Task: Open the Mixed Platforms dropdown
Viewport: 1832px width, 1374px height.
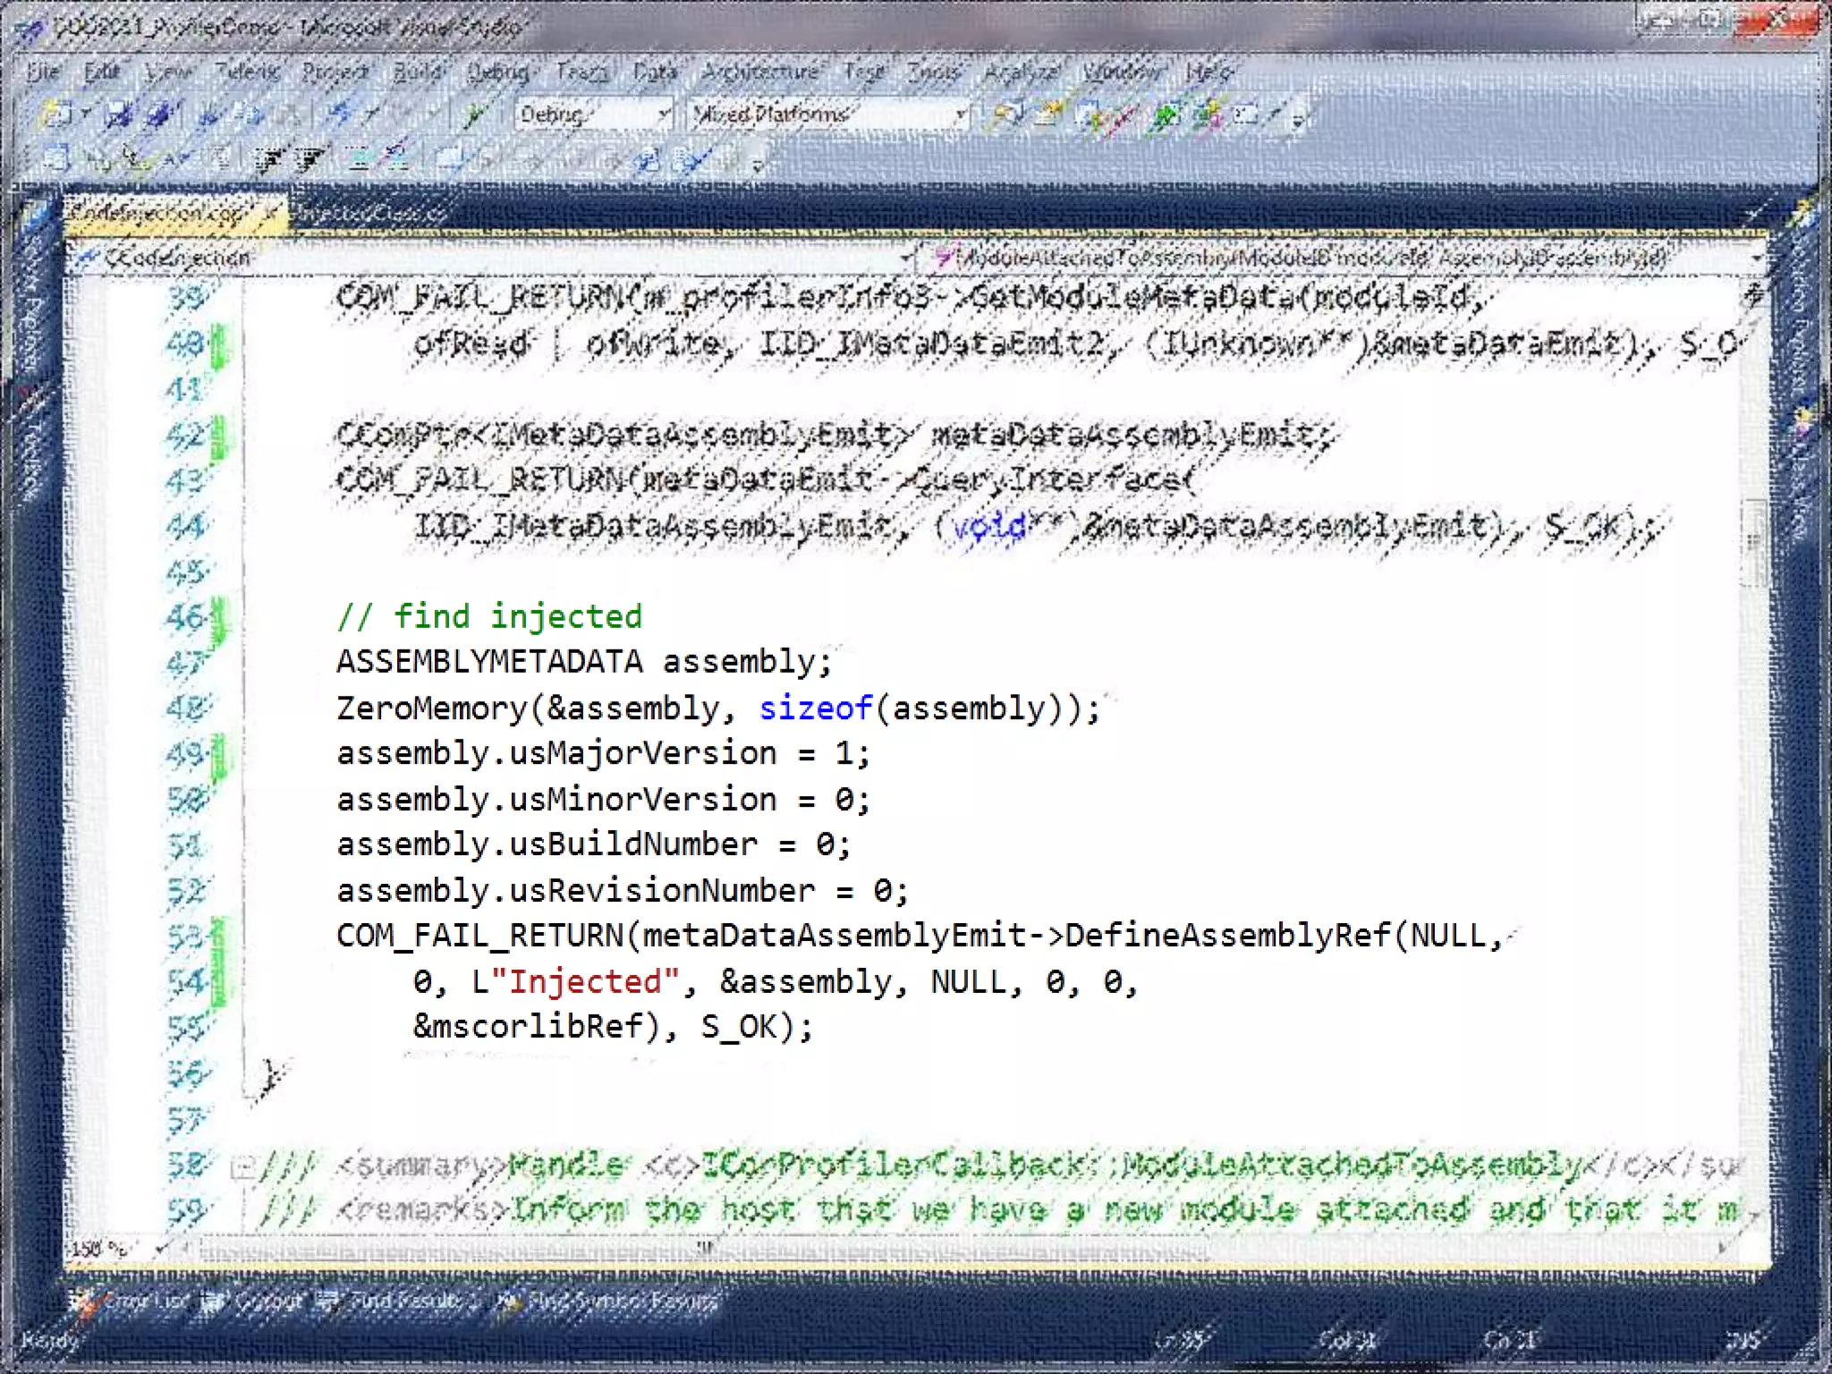Action: pyautogui.click(x=960, y=115)
